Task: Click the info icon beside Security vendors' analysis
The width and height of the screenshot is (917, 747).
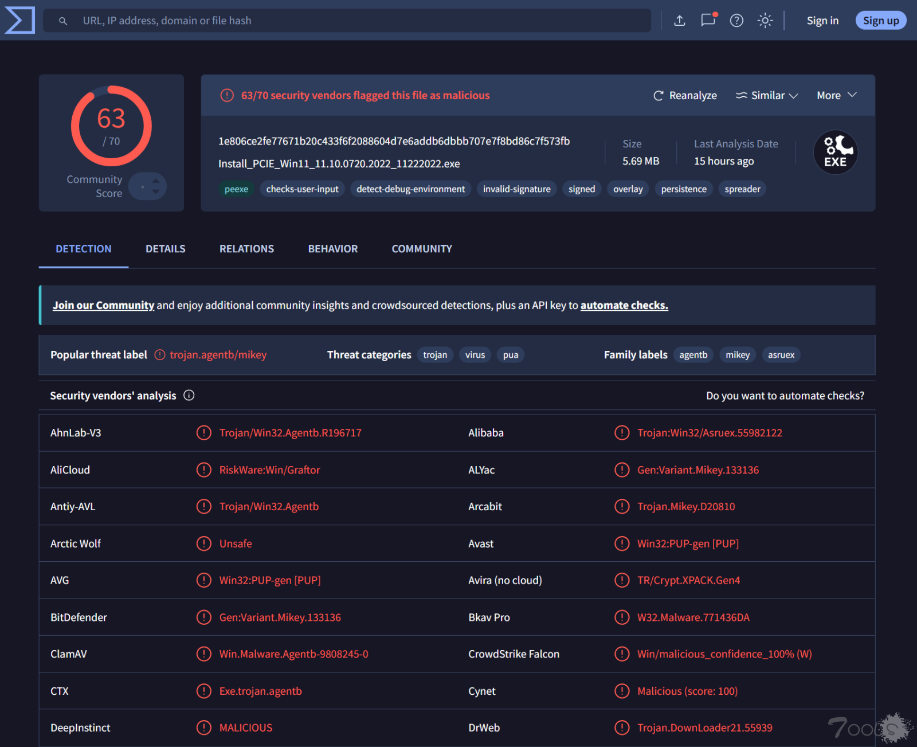Action: coord(189,396)
